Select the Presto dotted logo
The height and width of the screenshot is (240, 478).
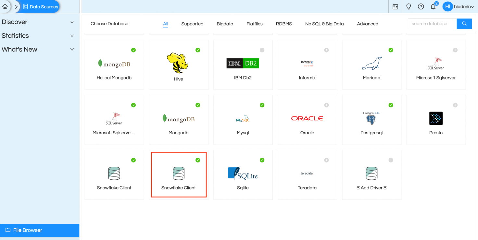pos(436,118)
